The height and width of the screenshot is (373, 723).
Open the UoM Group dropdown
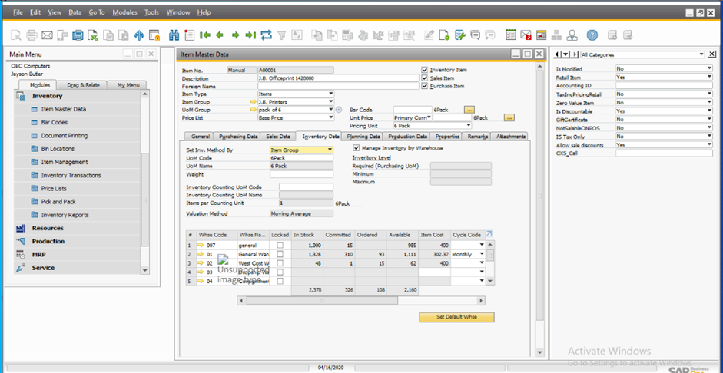click(x=330, y=110)
